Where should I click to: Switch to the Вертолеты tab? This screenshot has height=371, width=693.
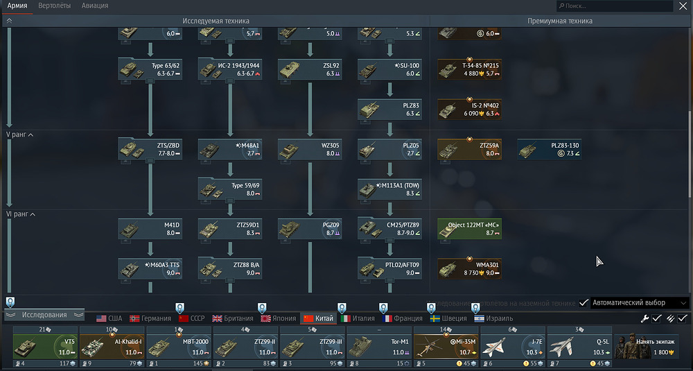[x=53, y=6]
